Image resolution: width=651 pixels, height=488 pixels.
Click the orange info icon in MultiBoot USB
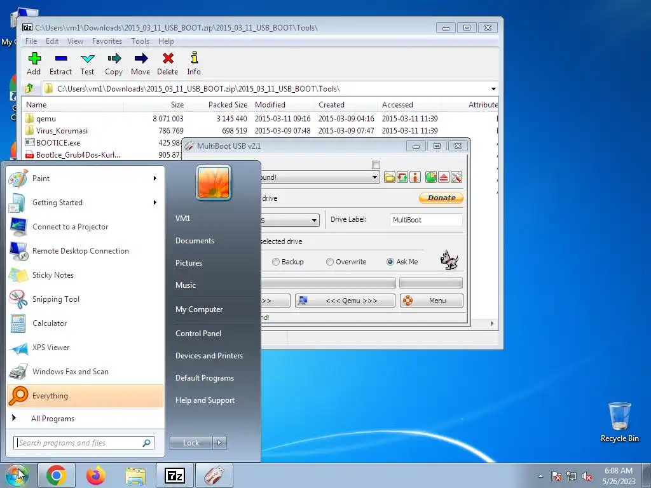click(x=415, y=178)
